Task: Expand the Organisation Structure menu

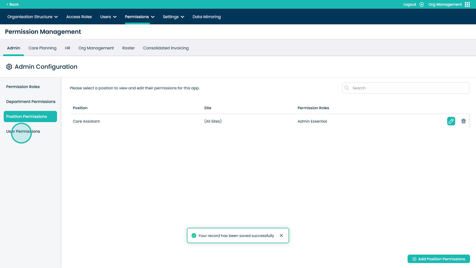Action: (x=32, y=17)
